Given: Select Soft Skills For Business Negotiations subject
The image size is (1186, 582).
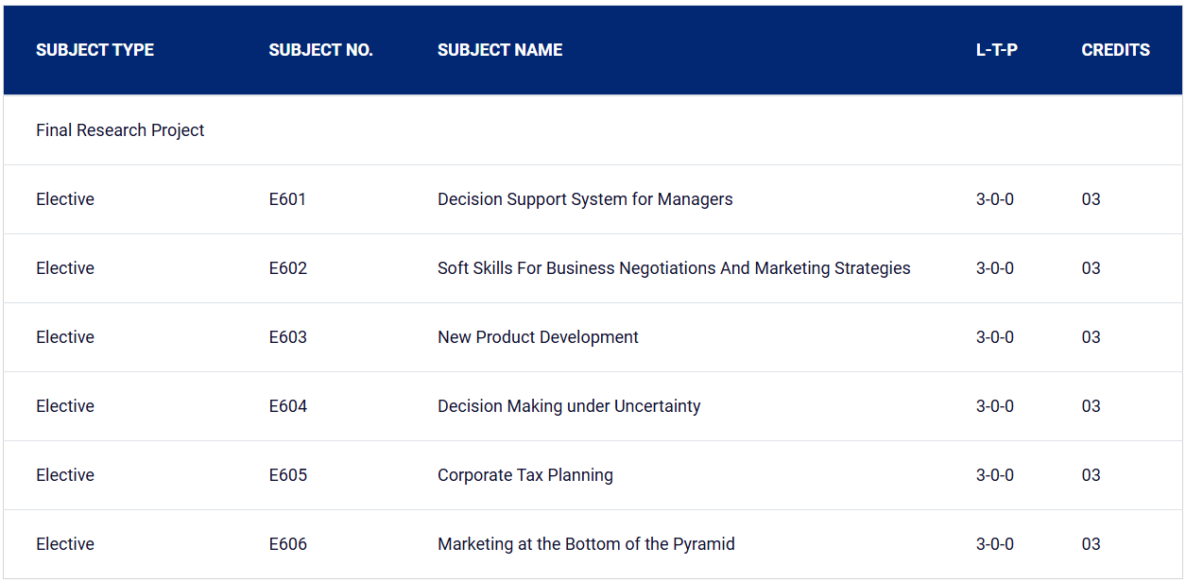Looking at the screenshot, I should coord(674,268).
